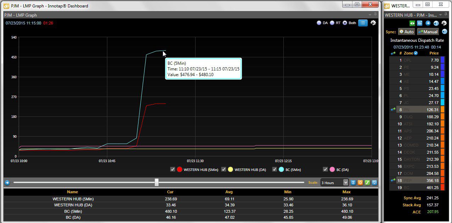This screenshot has width=452, height=223.
Task: Click the Instantaneous Dispatch Rate heading
Action: point(417,40)
